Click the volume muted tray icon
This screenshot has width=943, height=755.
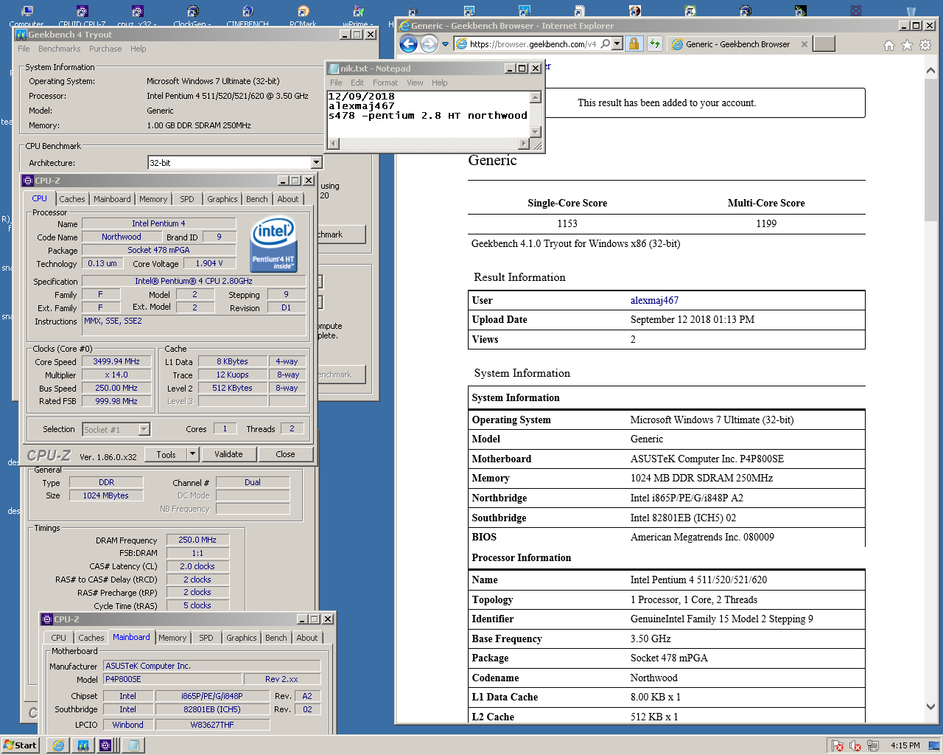855,745
